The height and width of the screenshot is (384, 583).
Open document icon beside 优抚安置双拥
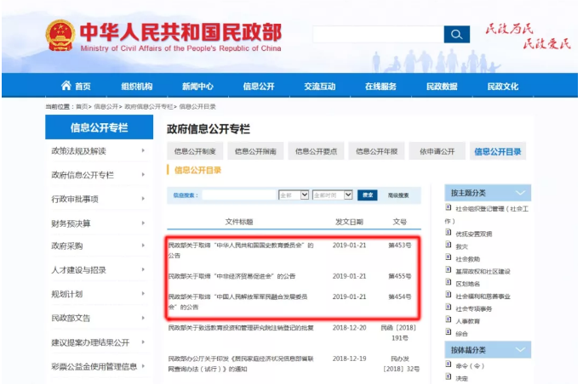pyautogui.click(x=449, y=232)
